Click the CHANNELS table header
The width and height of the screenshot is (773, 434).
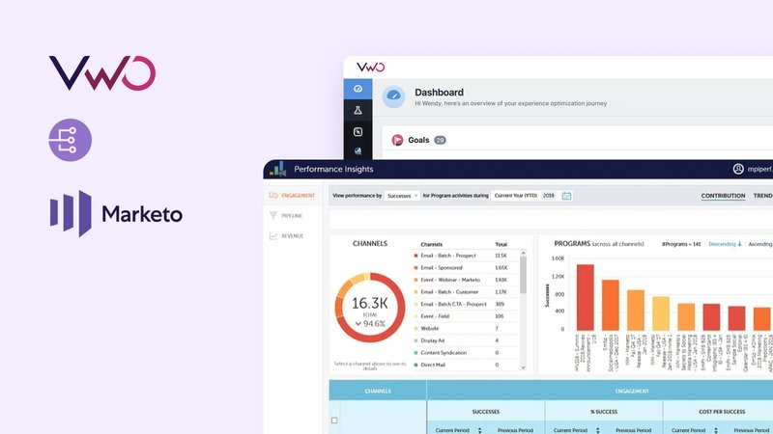point(378,391)
